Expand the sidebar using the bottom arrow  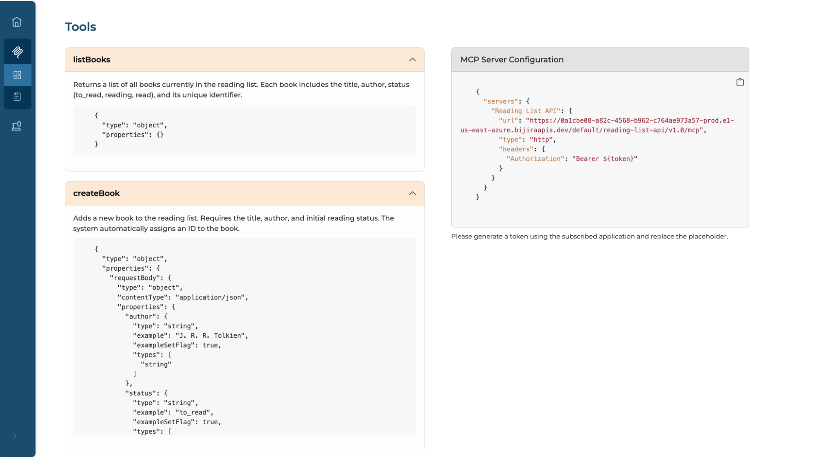14,436
